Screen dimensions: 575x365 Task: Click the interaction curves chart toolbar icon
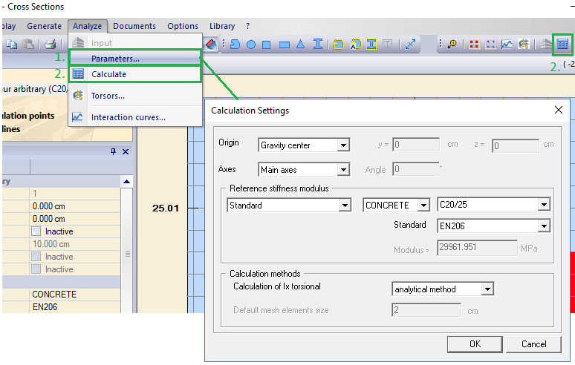507,45
